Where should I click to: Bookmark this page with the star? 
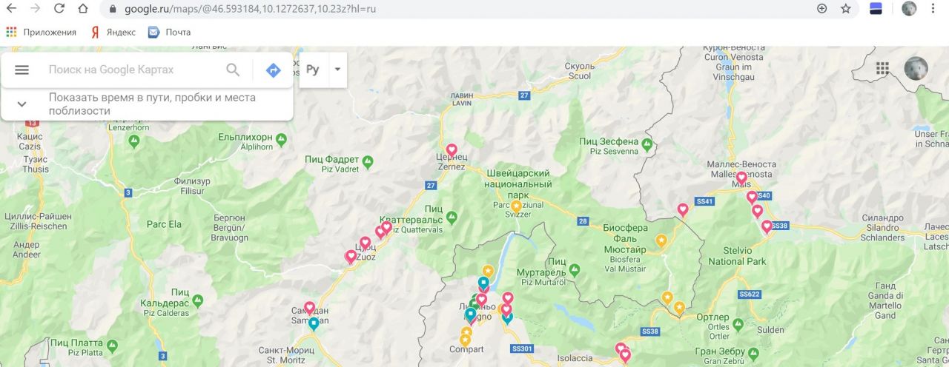[846, 9]
